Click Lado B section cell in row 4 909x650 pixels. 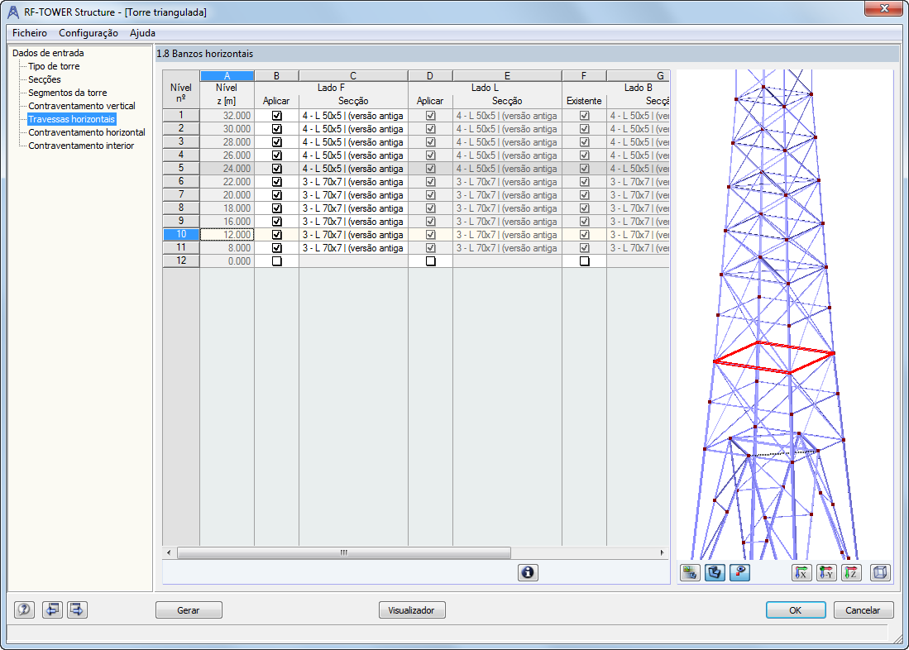click(x=638, y=155)
